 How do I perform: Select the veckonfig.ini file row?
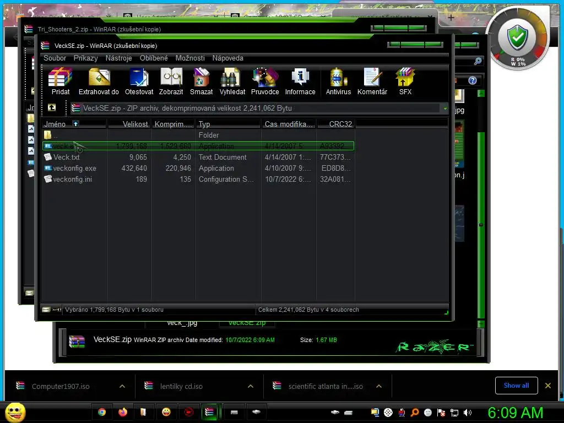[198, 179]
